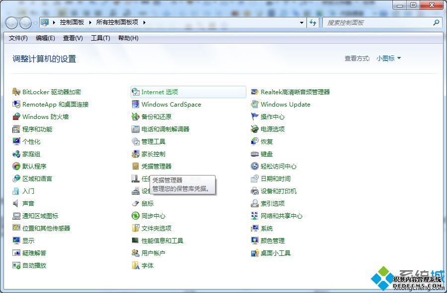Open the 文件(F) menu
The image size is (447, 293).
pos(18,38)
